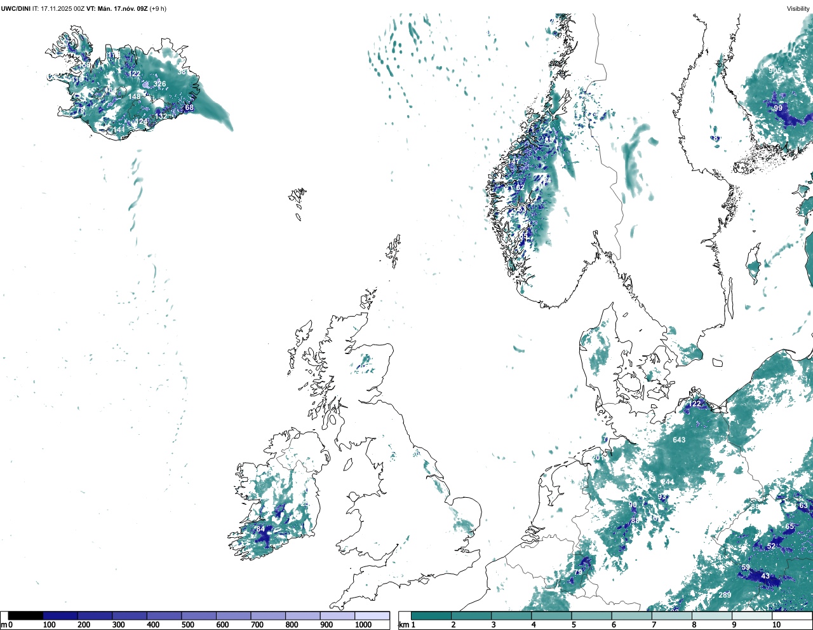Image resolution: width=813 pixels, height=630 pixels.
Task: Select the dark navy 100–200 m legend swatch
Action: click(60, 615)
